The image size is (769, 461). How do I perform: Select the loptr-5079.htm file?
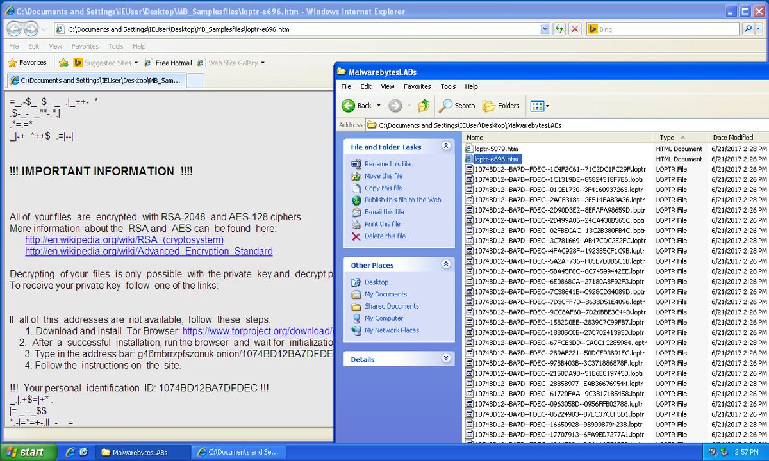[x=496, y=149]
